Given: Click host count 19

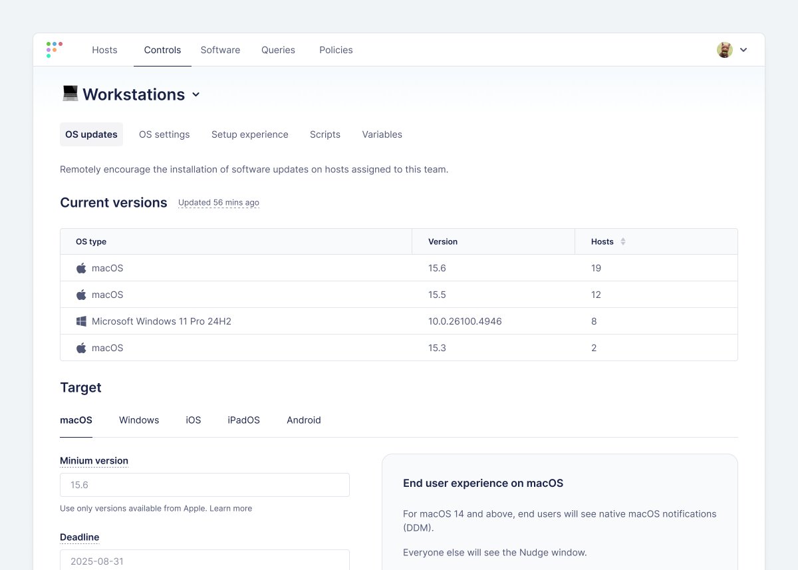Looking at the screenshot, I should (x=596, y=268).
